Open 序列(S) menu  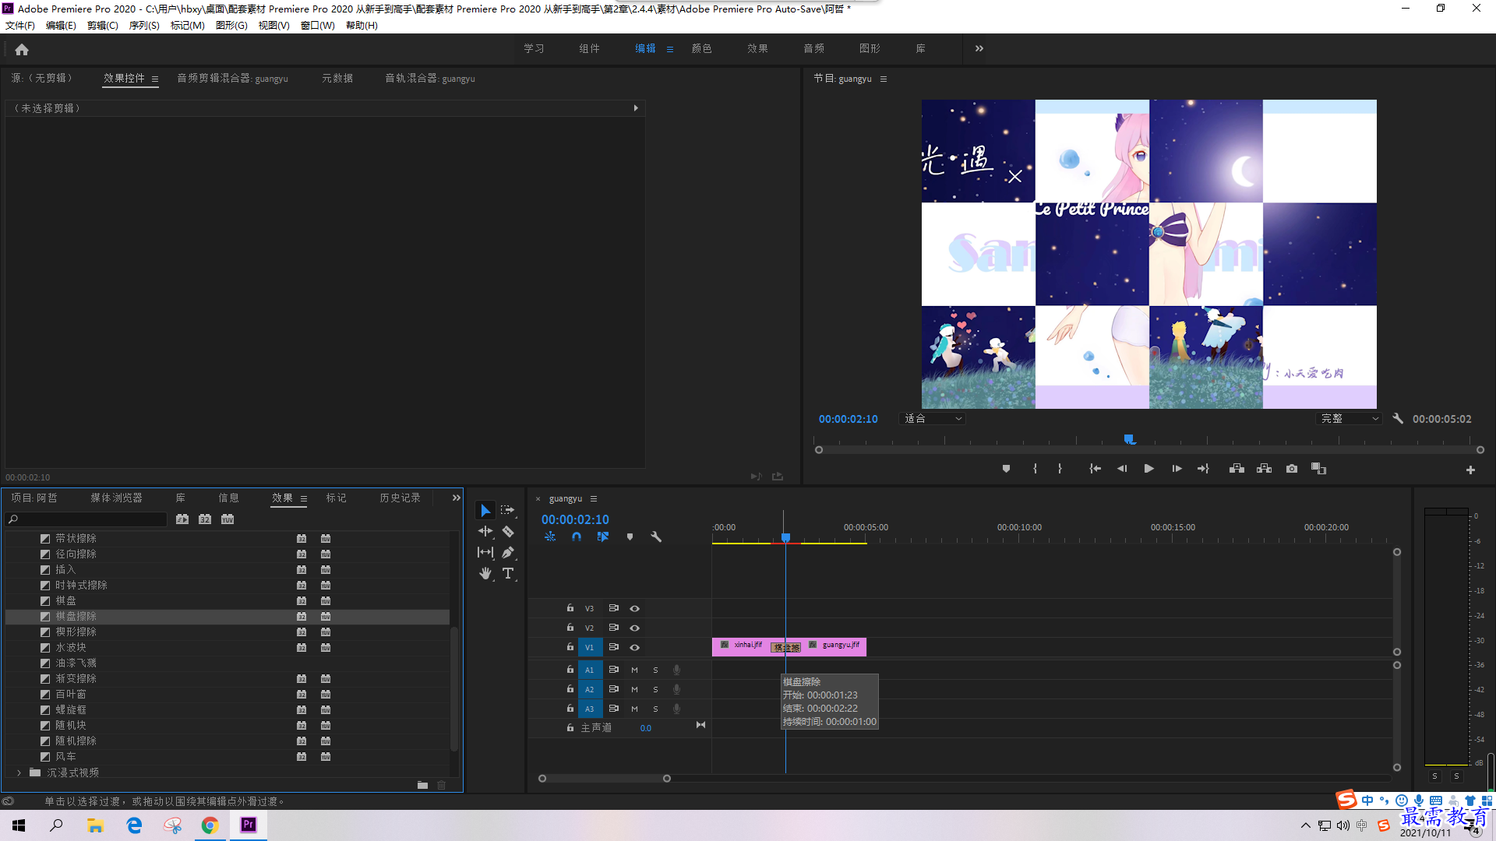point(144,25)
